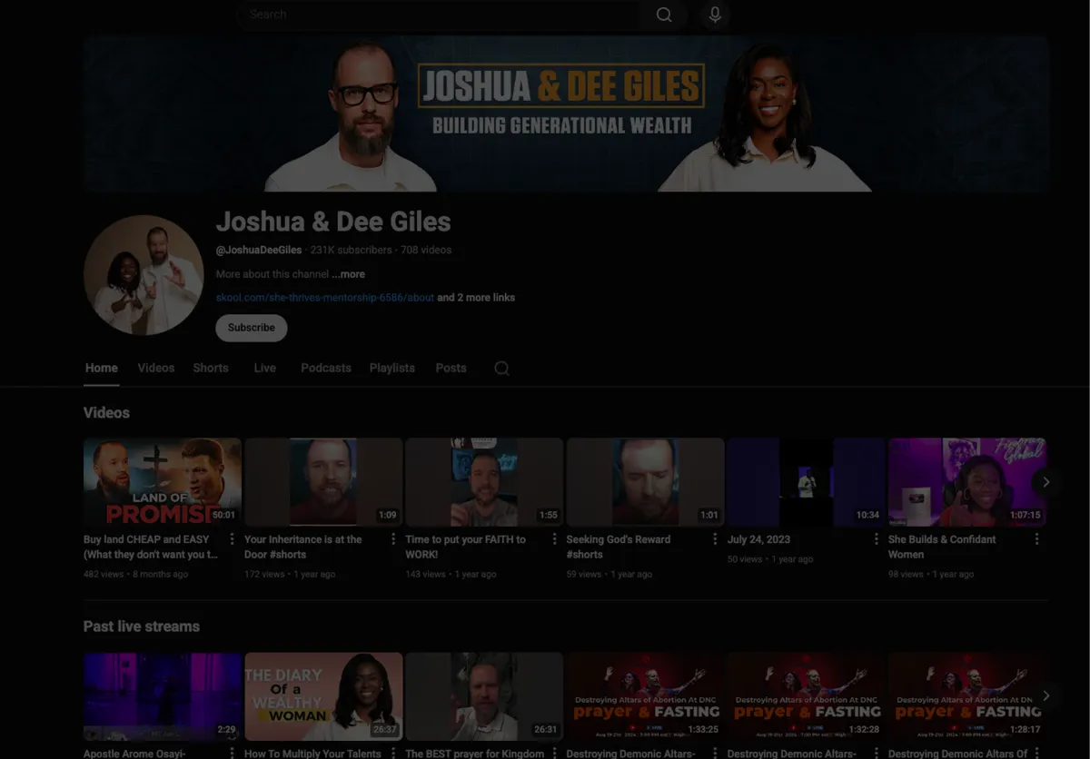Open options menu for 'She Builds & Confidant Women' video
Image resolution: width=1090 pixels, height=759 pixels.
click(1036, 539)
